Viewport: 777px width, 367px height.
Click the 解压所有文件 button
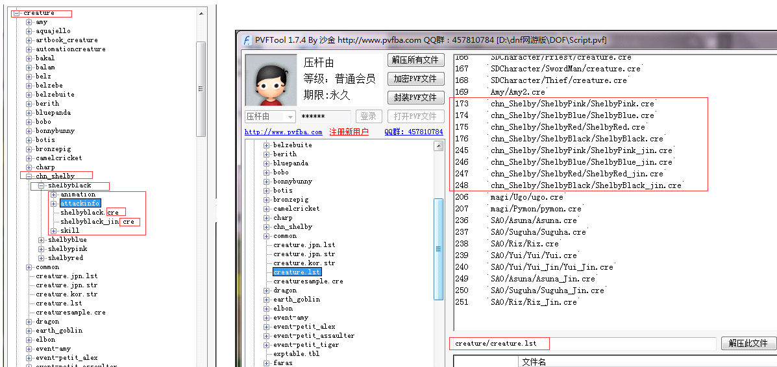(415, 60)
